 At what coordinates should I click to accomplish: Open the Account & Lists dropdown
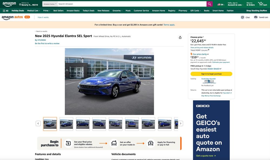pyautogui.click(x=235, y=4)
